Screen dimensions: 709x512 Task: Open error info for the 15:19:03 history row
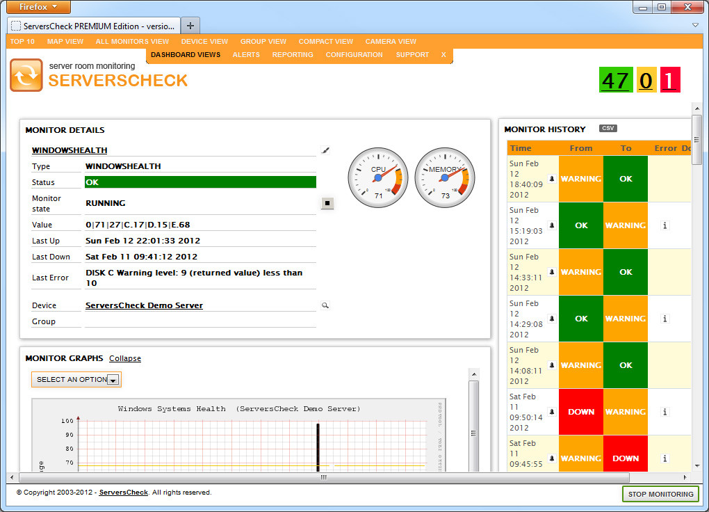pos(665,225)
